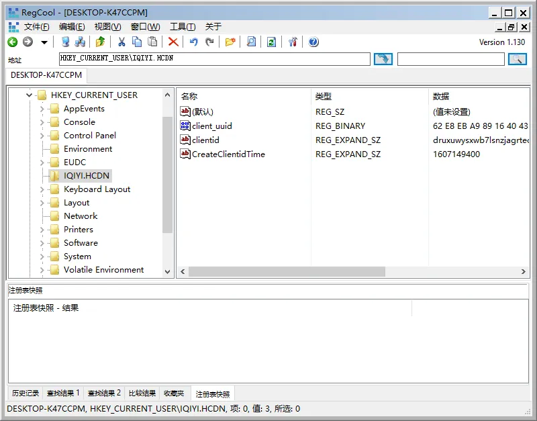Expand the Software registry key

(42, 242)
